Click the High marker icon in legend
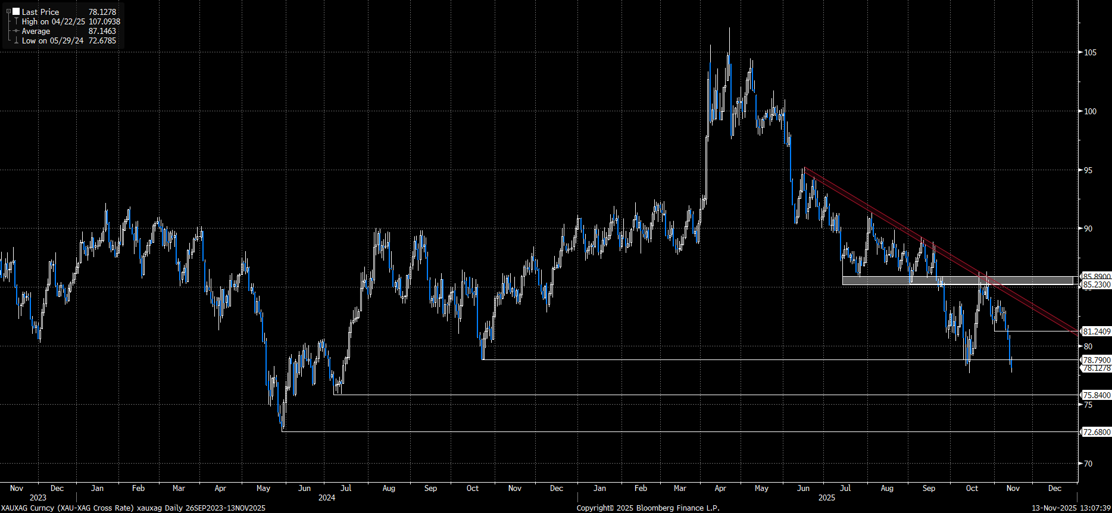 (x=16, y=21)
